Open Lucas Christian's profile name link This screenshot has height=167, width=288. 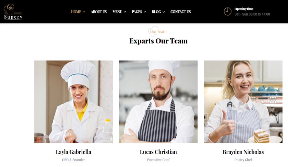[158, 152]
